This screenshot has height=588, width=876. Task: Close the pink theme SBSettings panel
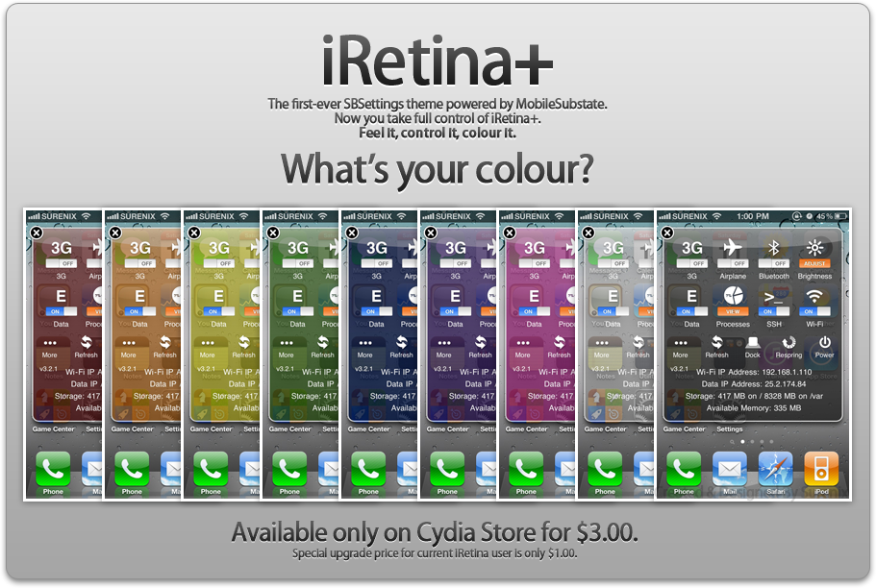(x=510, y=233)
